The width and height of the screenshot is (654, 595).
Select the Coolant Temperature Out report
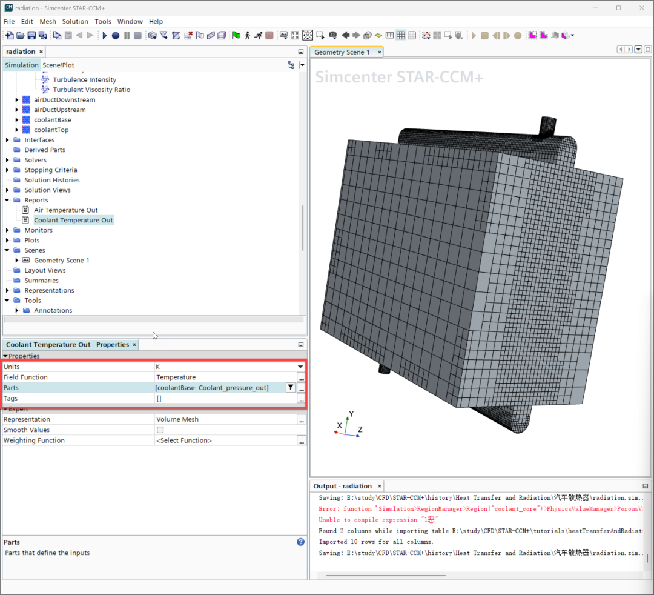tap(73, 220)
